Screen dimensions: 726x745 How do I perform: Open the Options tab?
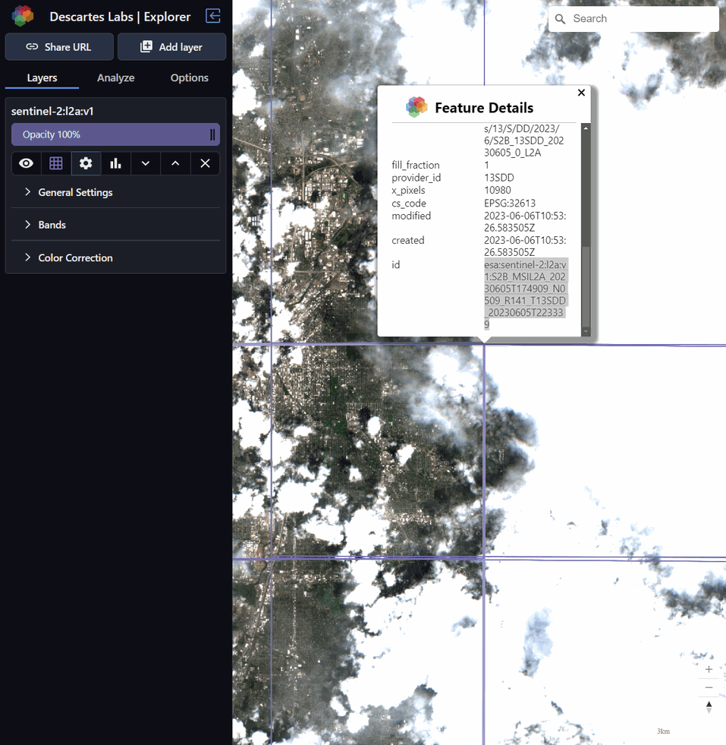click(189, 77)
